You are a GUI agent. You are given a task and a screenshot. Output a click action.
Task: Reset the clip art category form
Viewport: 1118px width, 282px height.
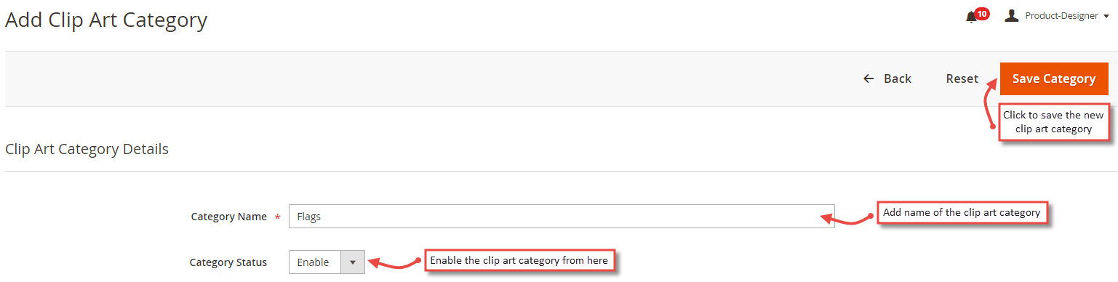[x=962, y=78]
